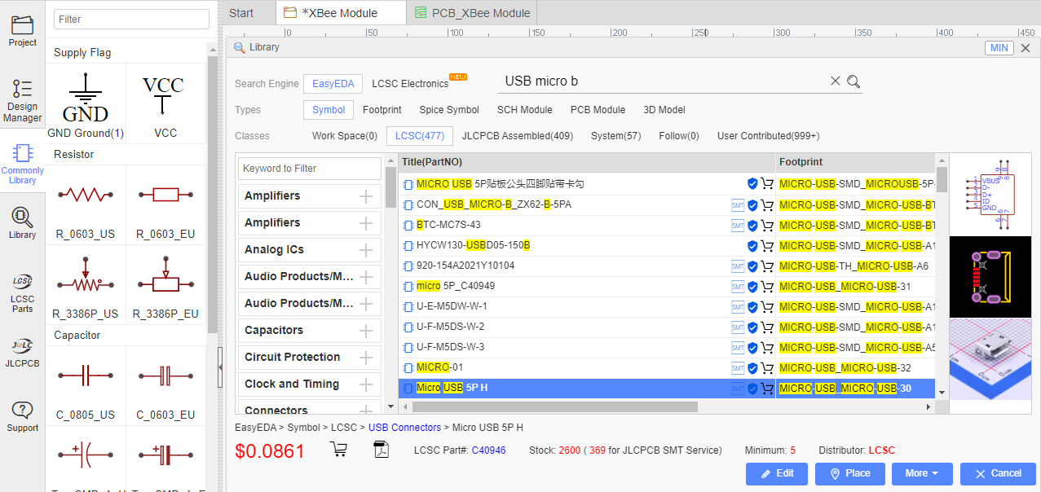This screenshot has width=1041, height=492.
Task: Select the R_3386P_US potentiometer symbol
Action: click(86, 284)
